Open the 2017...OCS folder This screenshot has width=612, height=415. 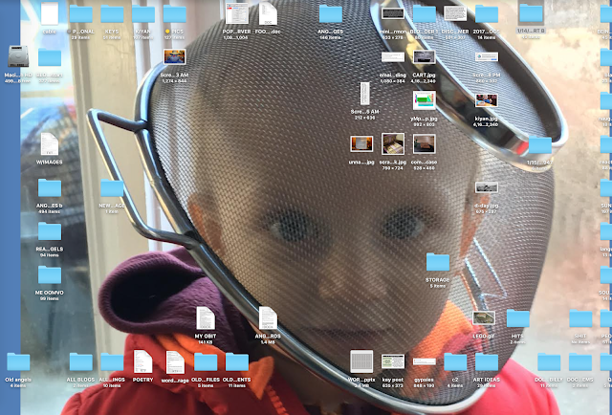pos(487,13)
